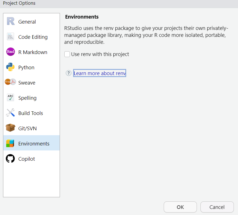Show the Build Tools settings label
The height and width of the screenshot is (215, 238).
coord(31,113)
